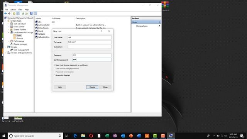247x139 pixels.
Task: Collapse the Local Users and Groups node
Action: 8,32
